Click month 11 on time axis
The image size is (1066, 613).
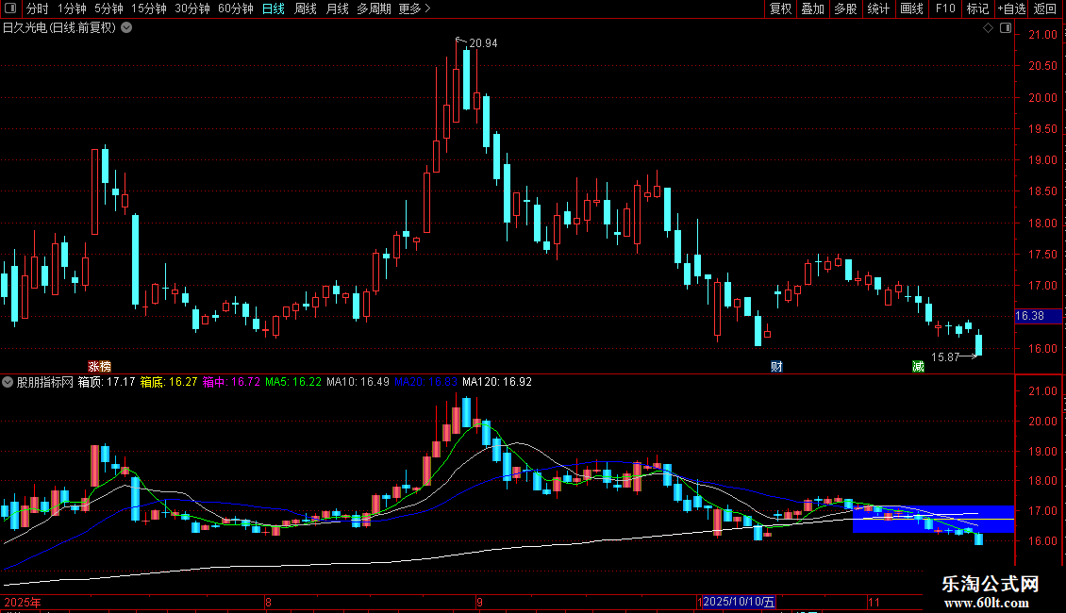(874, 602)
